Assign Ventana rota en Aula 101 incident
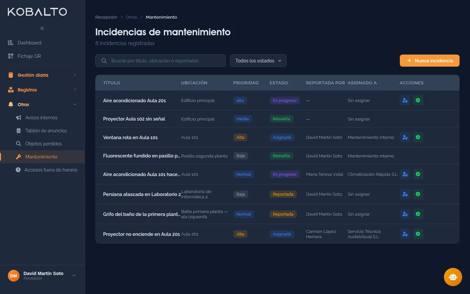This screenshot has width=470, height=294. point(405,137)
